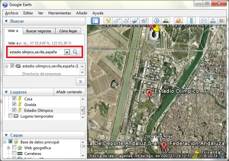Click the north N compass indicator
Screen dimensions: 229x161
[212, 29]
